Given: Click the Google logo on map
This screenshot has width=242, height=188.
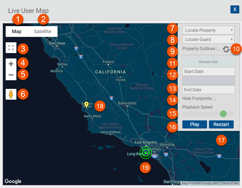Looking at the screenshot, I should [x=13, y=181].
